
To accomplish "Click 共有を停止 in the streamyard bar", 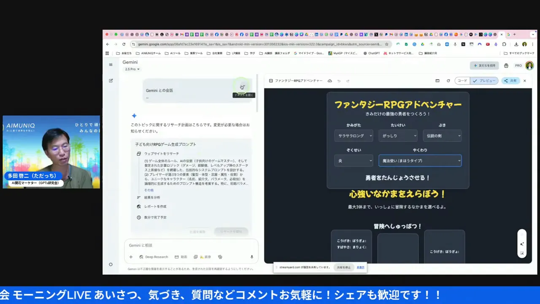I will pos(344,267).
